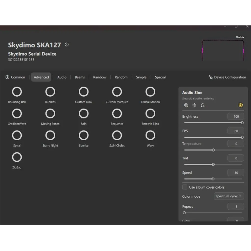Choose the Custom Marquee effect
This screenshot has width=251, height=251.
(x=117, y=92)
